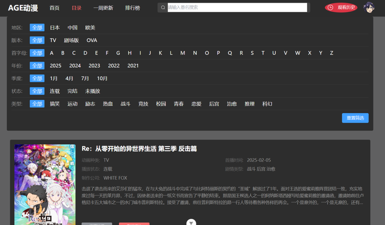Viewport: 385px width, 225px height.
Task: Filter genre by 校园
Action: [161, 104]
